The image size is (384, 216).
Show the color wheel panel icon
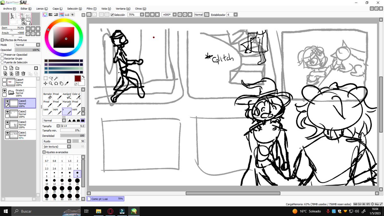point(45,14)
